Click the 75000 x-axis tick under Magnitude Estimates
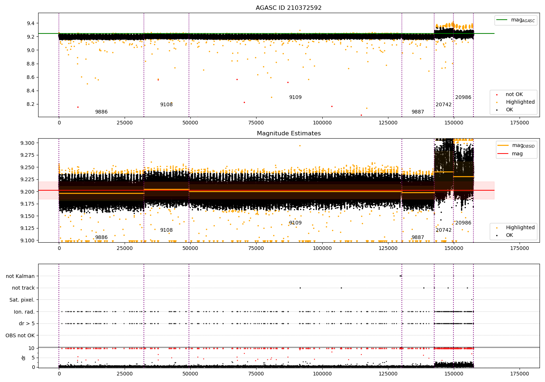 pyautogui.click(x=256, y=248)
